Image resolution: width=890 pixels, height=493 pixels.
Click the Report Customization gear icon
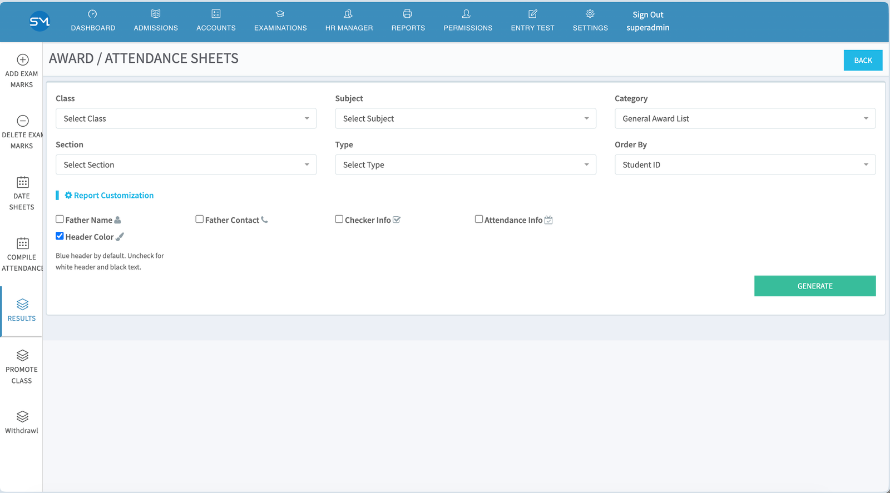68,195
